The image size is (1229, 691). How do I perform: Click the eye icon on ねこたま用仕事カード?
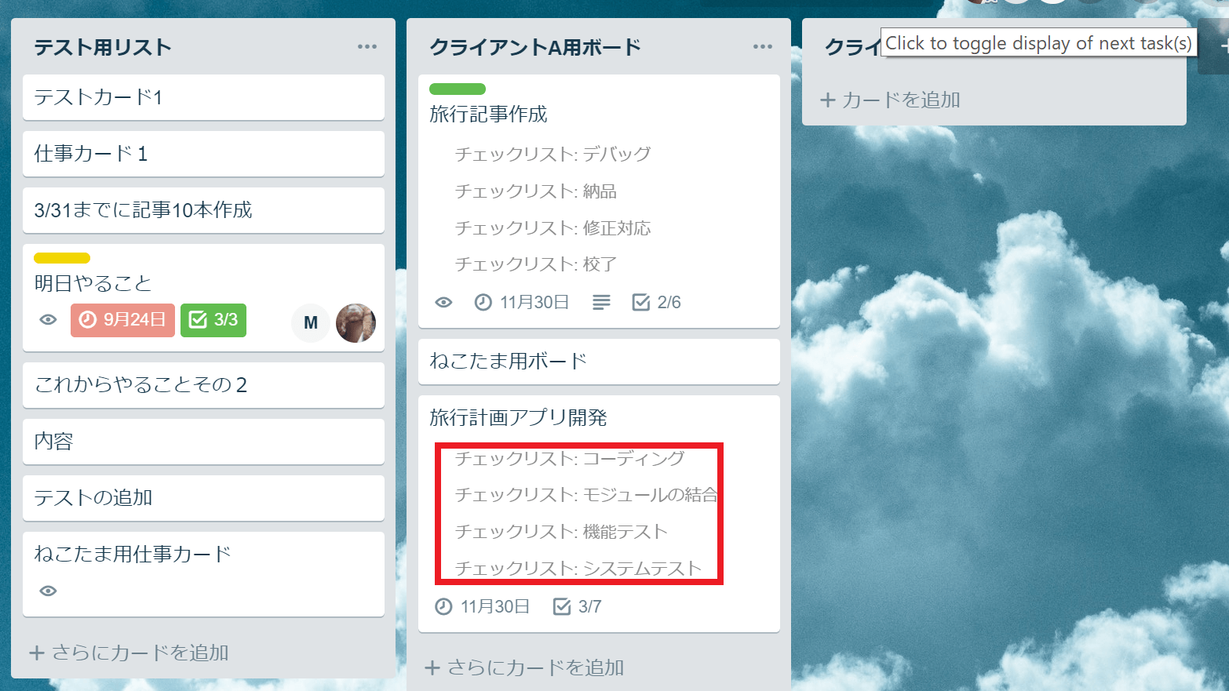click(x=48, y=591)
